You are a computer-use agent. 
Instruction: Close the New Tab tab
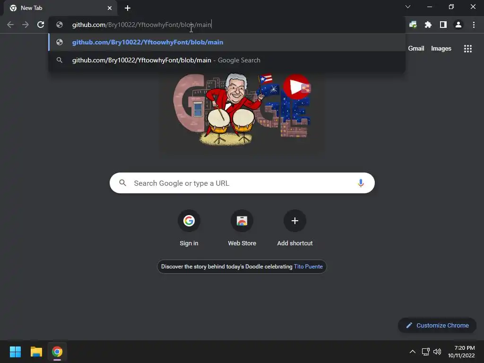click(x=110, y=8)
